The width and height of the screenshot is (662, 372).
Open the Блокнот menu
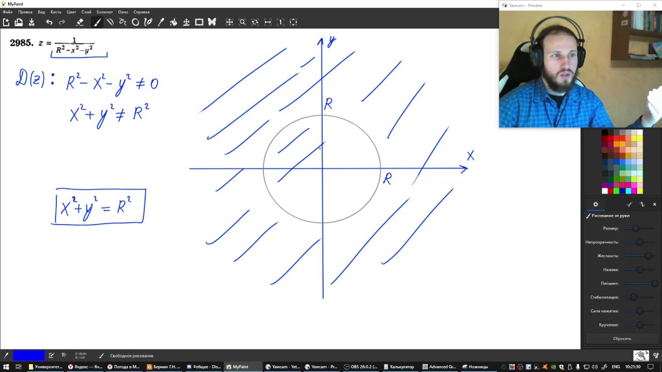click(x=104, y=12)
